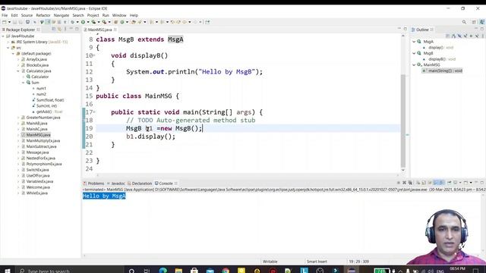Open the File menu
486x273 pixels.
5,15
